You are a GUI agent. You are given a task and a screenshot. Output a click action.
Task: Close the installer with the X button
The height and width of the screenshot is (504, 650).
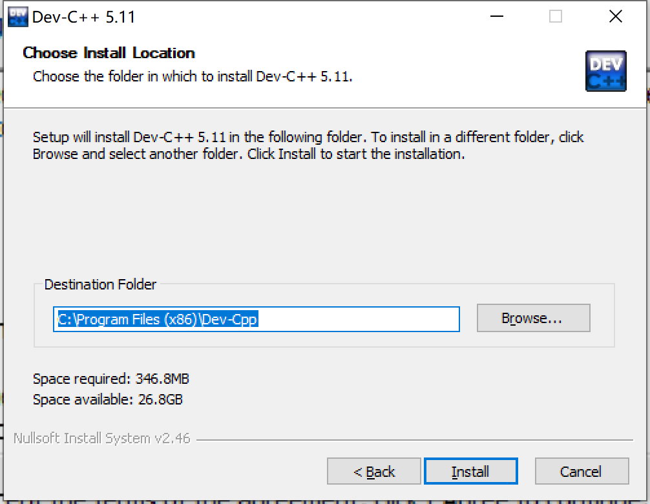[615, 16]
